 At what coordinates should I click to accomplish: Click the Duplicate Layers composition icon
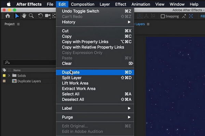coord(14,81)
